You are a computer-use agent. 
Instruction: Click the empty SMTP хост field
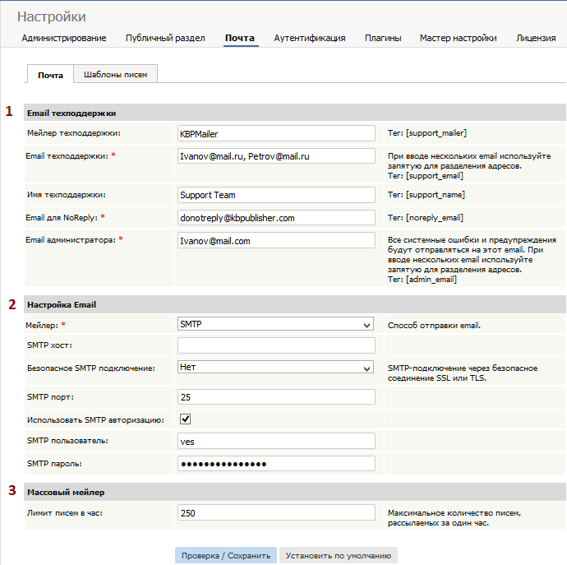pyautogui.click(x=276, y=345)
